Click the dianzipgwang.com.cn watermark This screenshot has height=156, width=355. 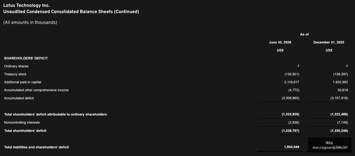(x=329, y=148)
